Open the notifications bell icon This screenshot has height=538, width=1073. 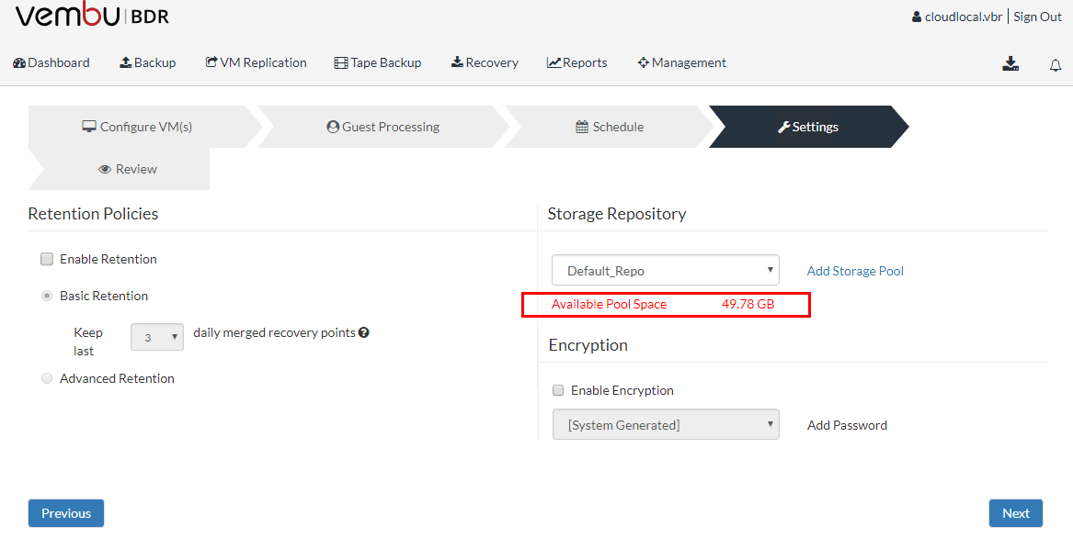1056,64
